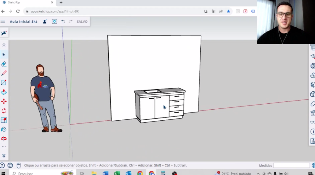Open the Display glasses panel icon
The width and height of the screenshot is (315, 175).
(312, 122)
